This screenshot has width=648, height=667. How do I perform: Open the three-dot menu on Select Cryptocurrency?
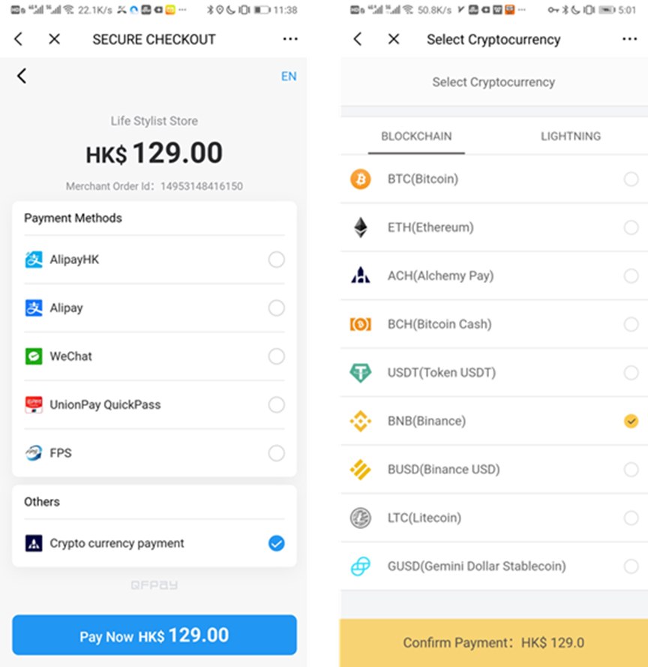(x=629, y=39)
